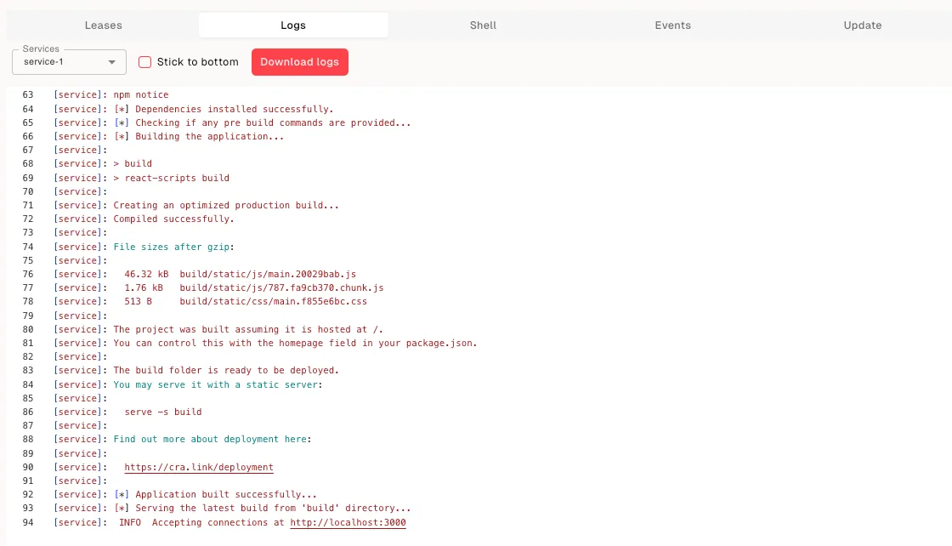The width and height of the screenshot is (952, 546).
Task: Click the 'Compiled successfully.' log line
Action: 173,219
